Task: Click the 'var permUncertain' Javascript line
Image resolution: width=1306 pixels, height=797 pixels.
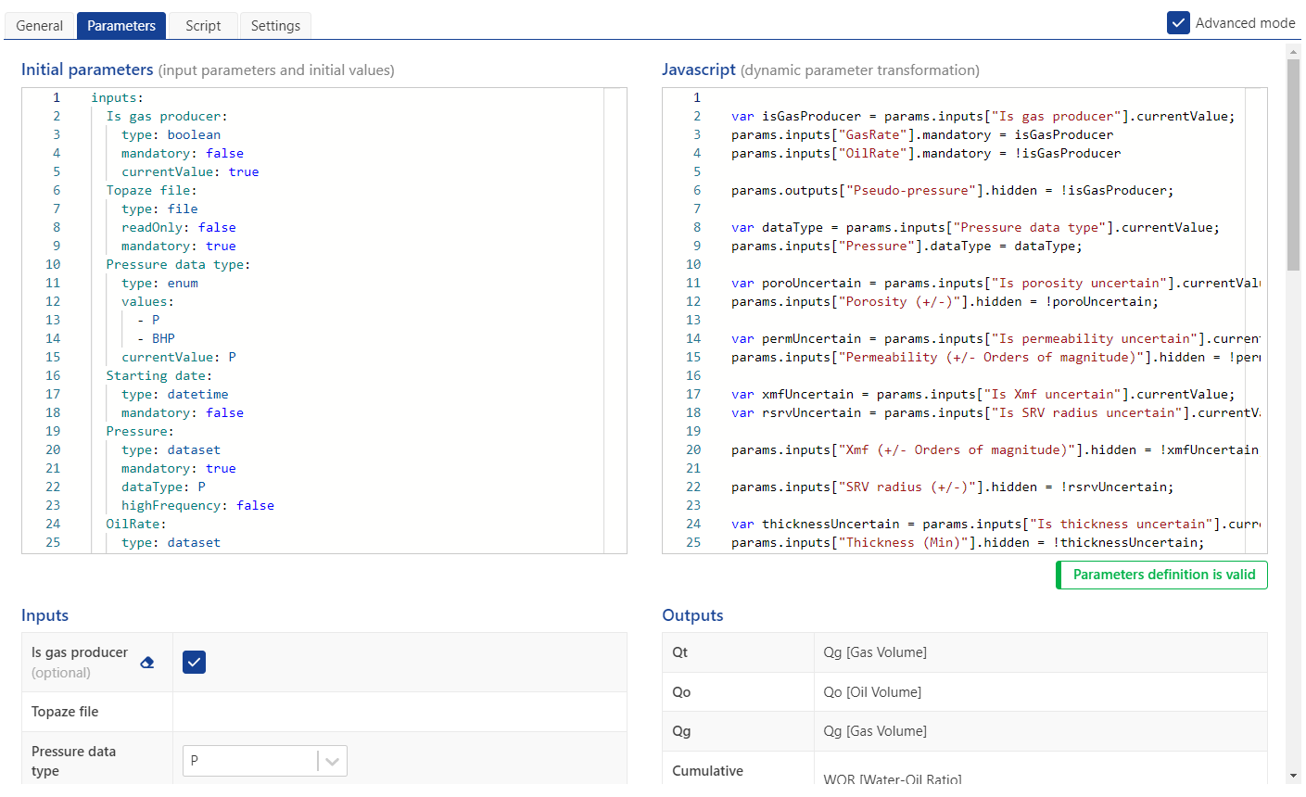Action: click(x=995, y=338)
